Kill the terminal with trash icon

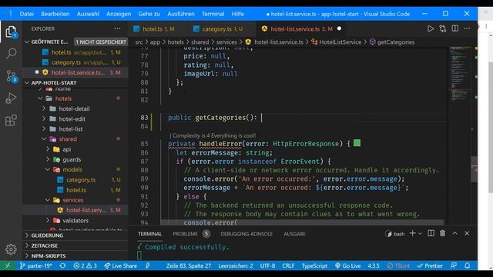point(442,233)
